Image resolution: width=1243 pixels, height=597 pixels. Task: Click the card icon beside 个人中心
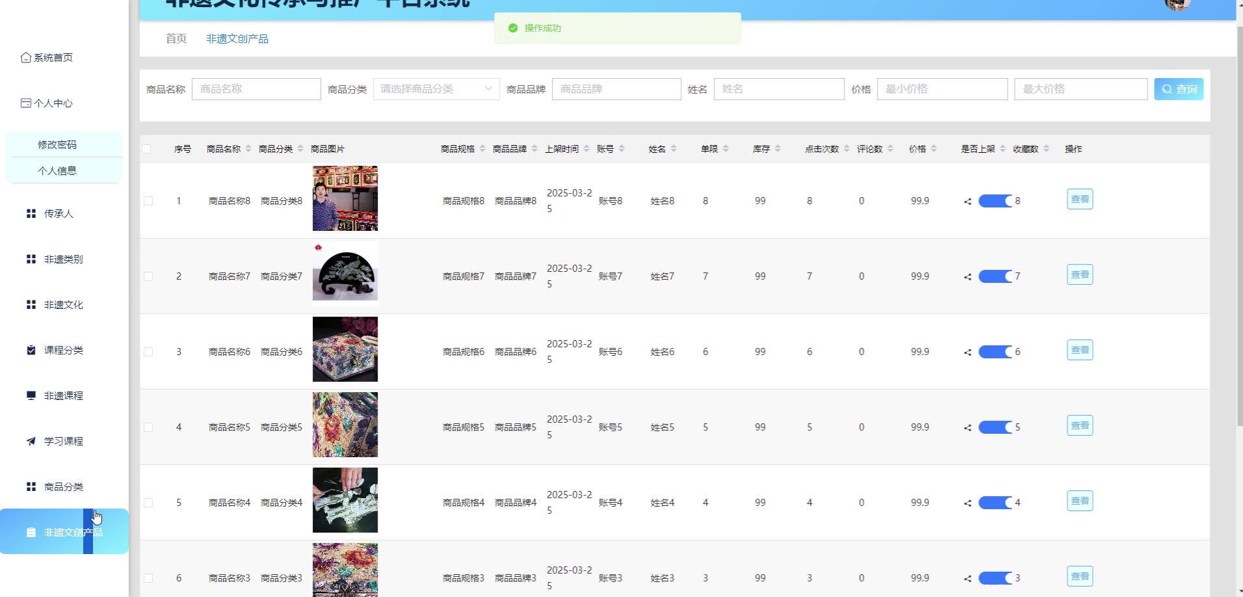click(26, 103)
